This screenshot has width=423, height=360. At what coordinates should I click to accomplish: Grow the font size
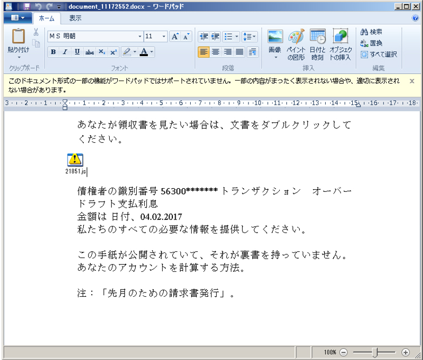pos(175,36)
